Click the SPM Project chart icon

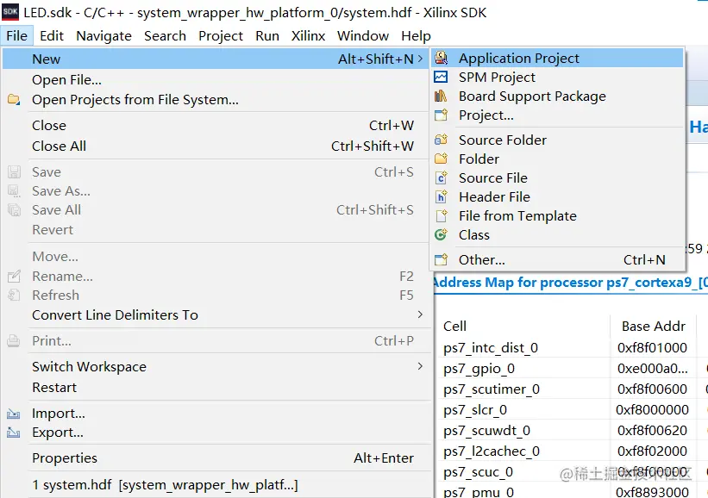pyautogui.click(x=441, y=78)
